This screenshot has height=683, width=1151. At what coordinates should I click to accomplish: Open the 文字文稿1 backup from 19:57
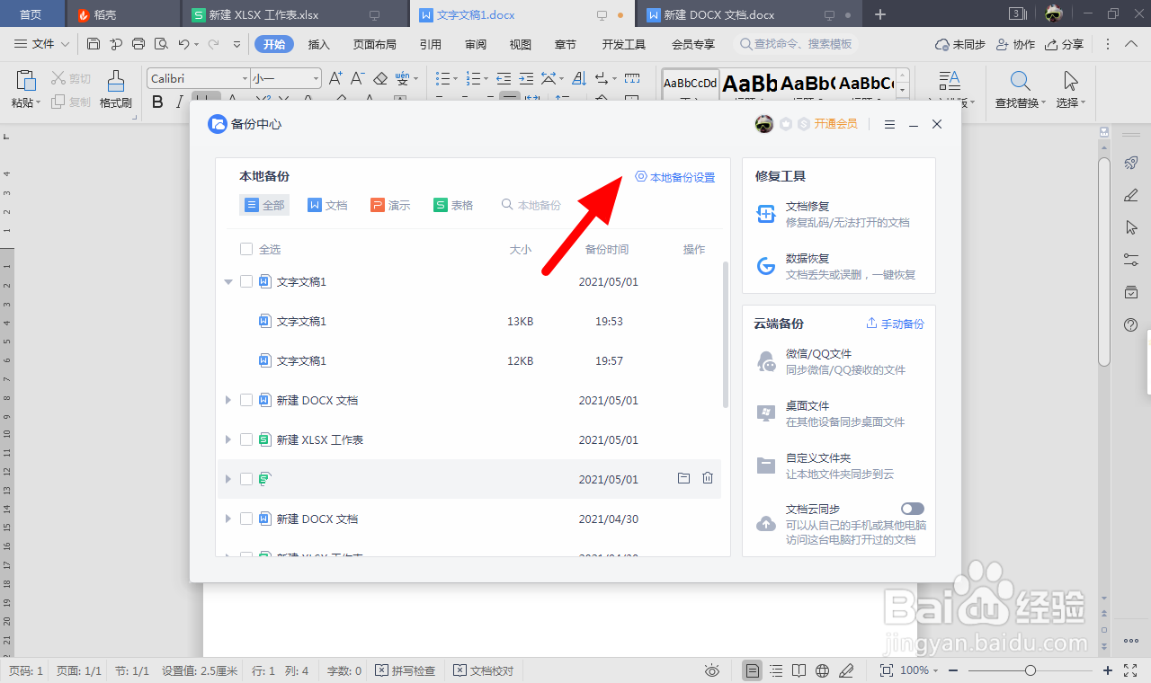[x=471, y=360]
